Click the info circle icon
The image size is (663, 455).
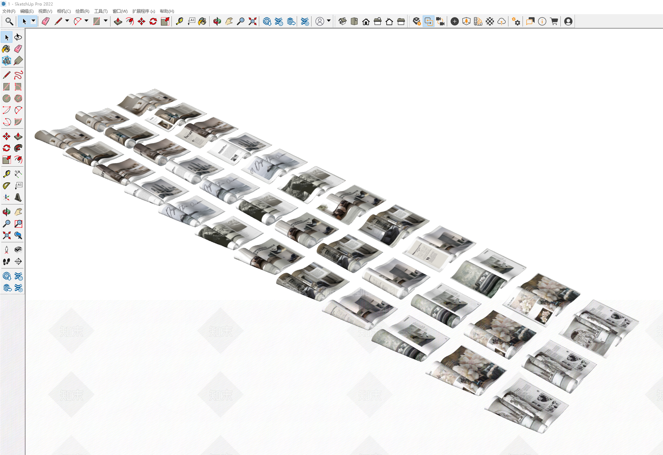pyautogui.click(x=542, y=22)
